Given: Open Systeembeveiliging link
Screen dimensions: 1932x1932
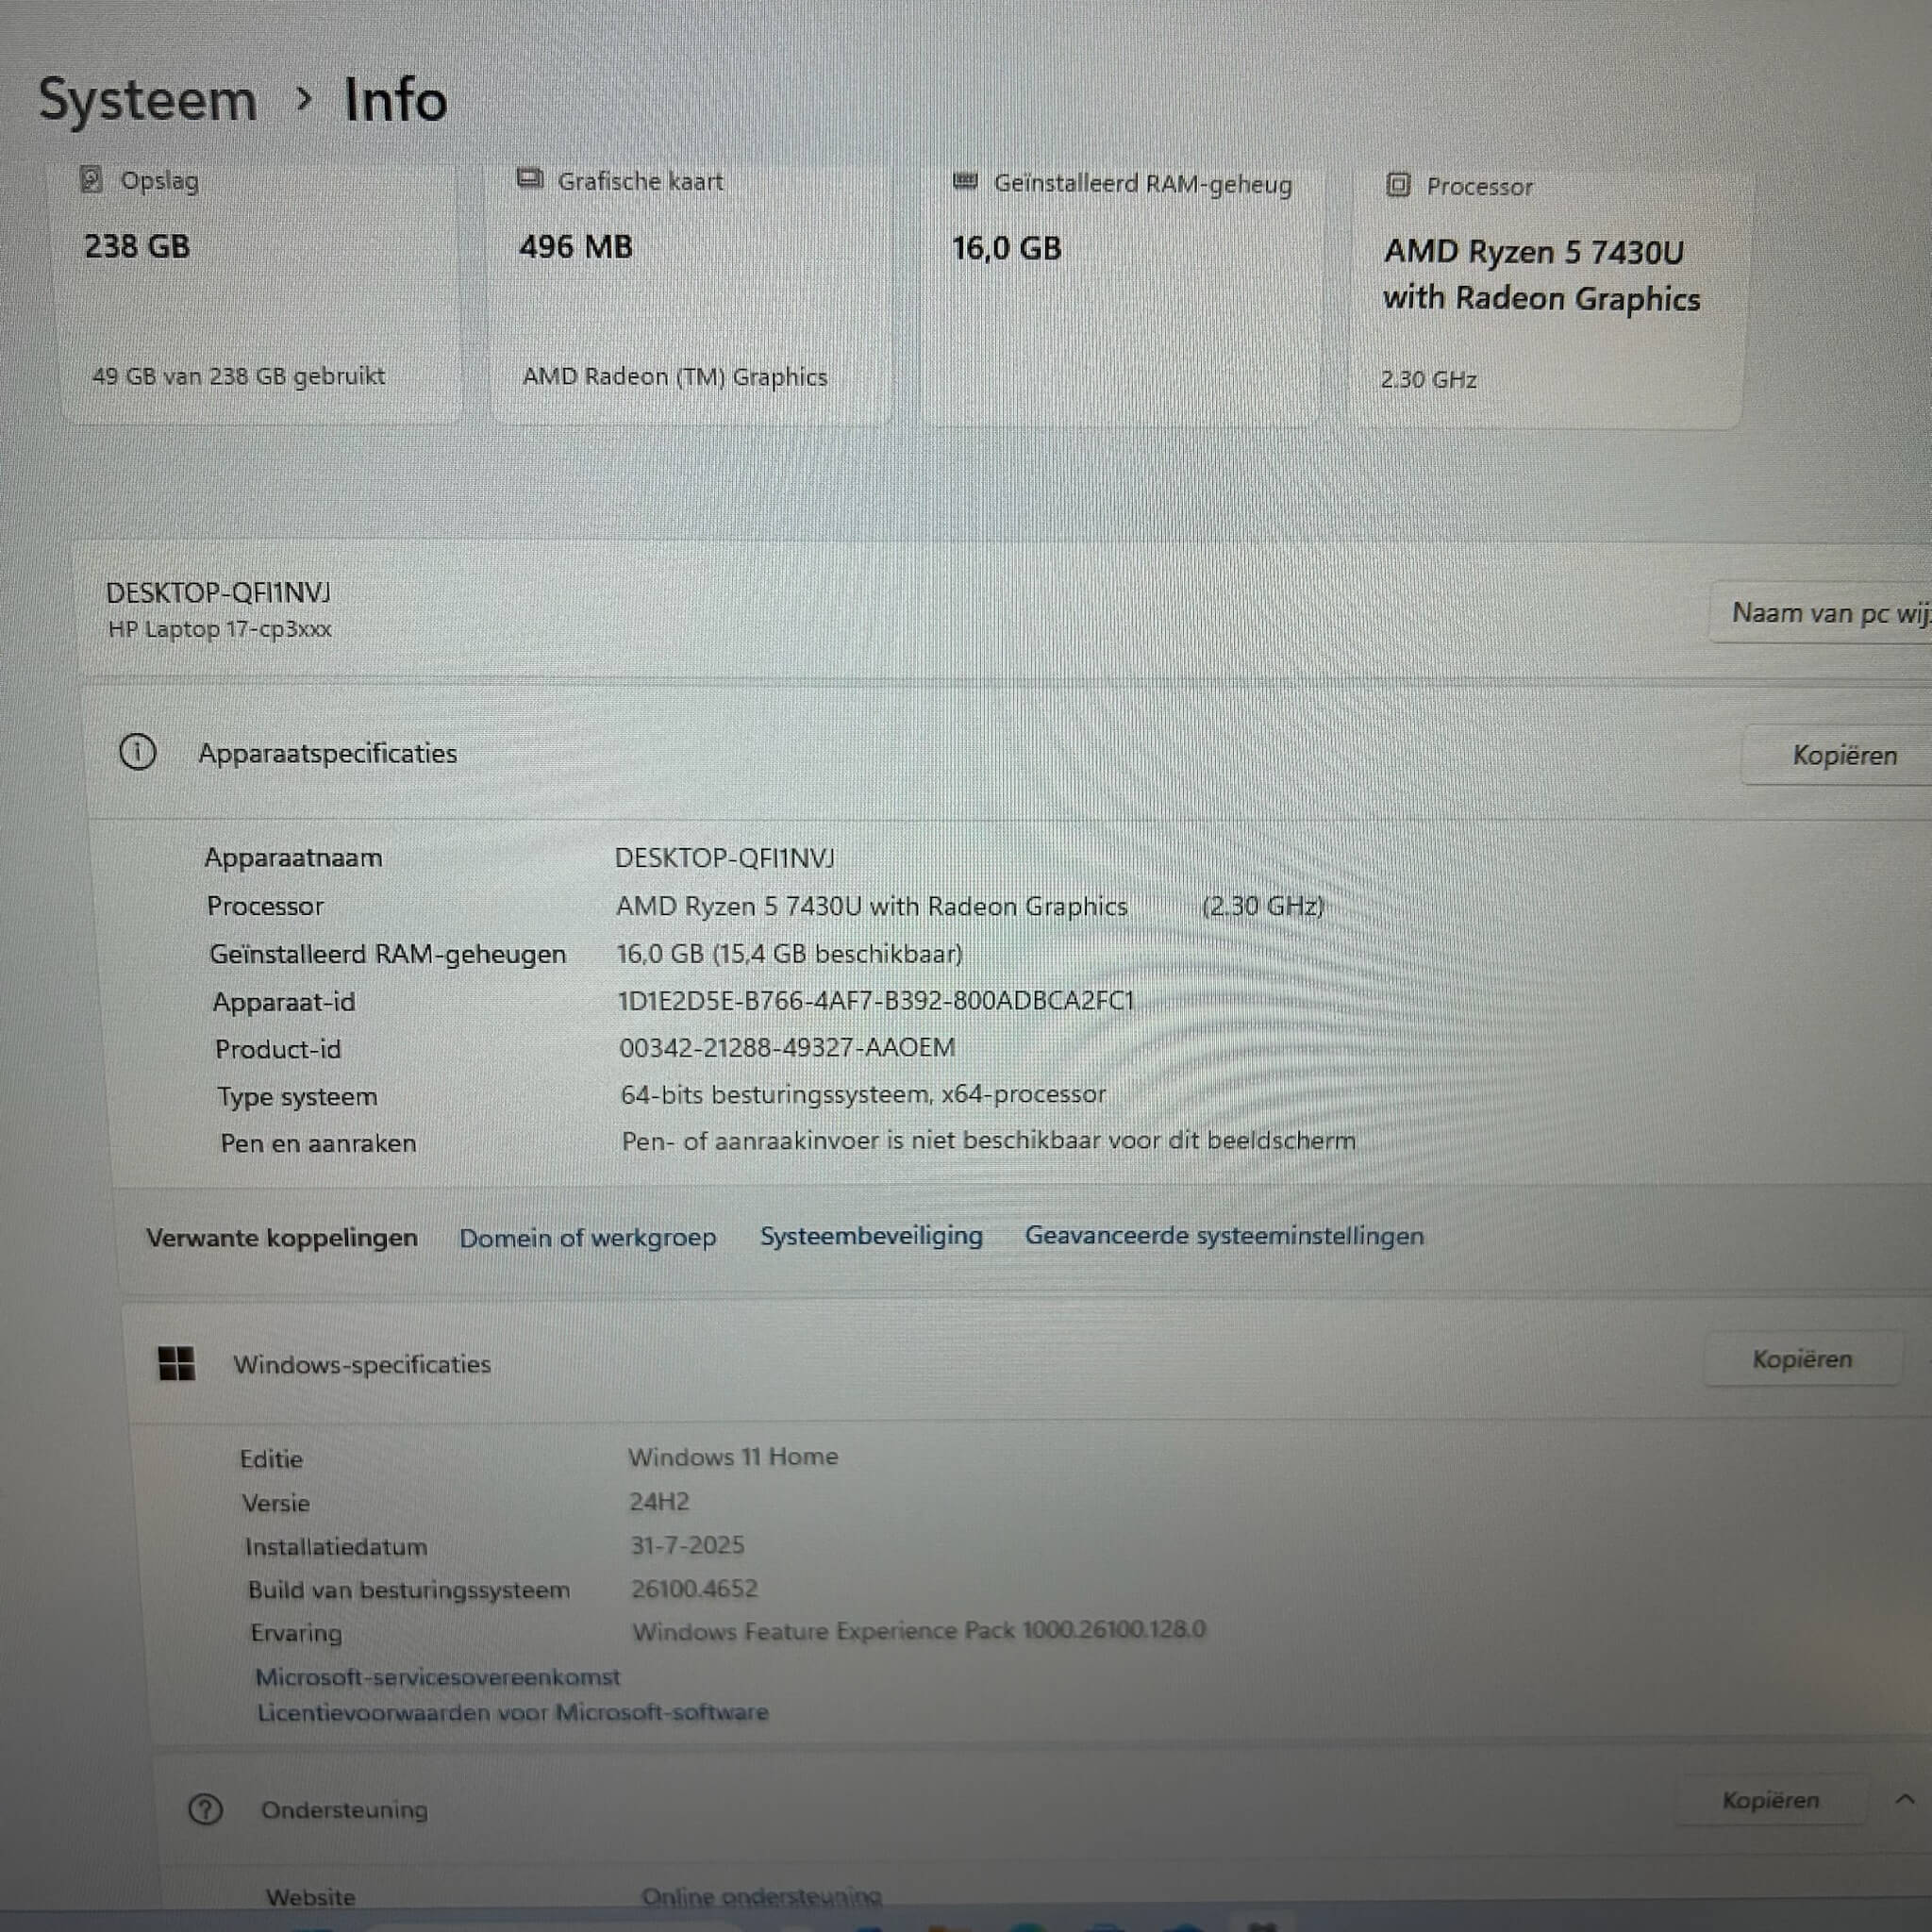Looking at the screenshot, I should click(871, 1236).
